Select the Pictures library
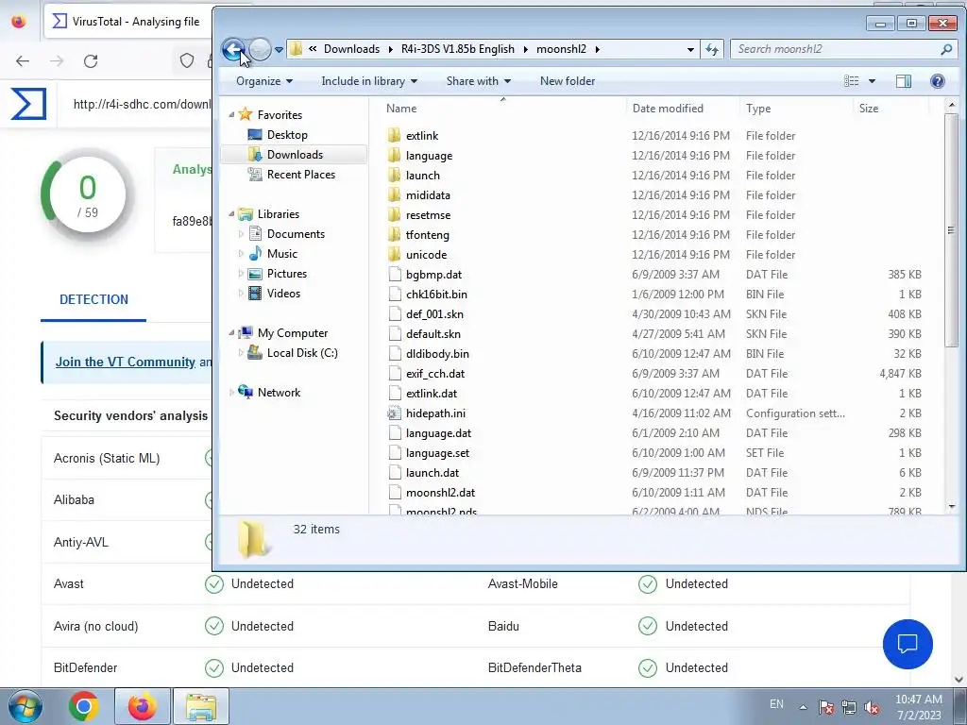The image size is (967, 725). click(286, 273)
